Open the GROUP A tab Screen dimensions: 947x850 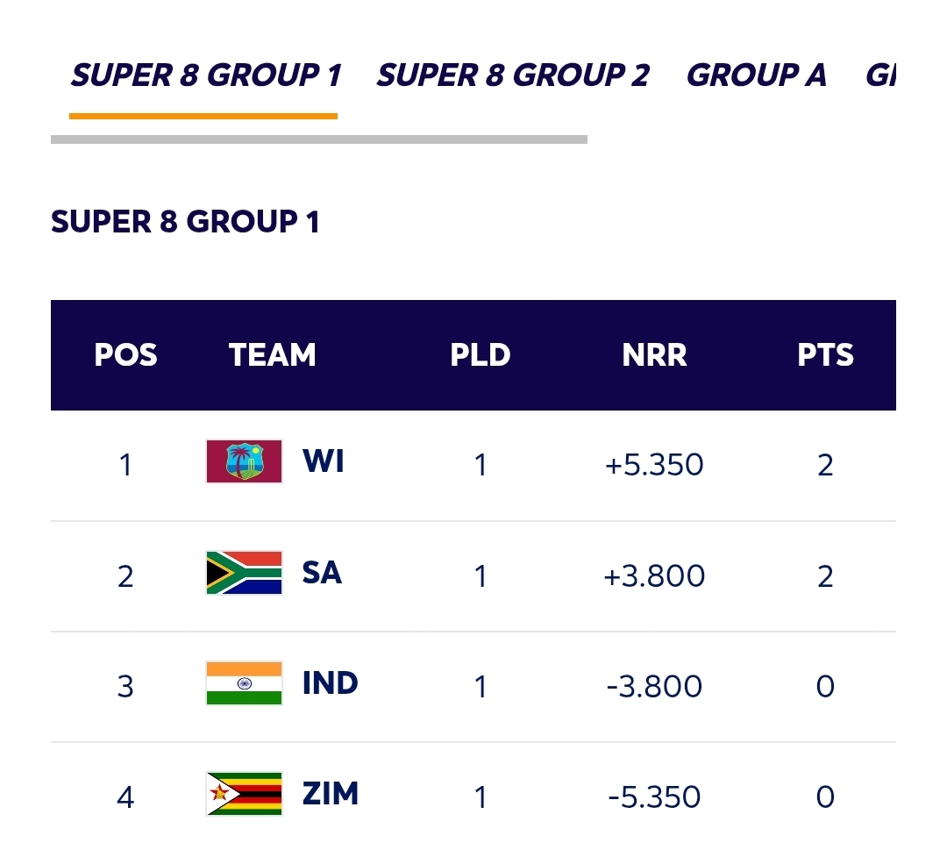(757, 75)
